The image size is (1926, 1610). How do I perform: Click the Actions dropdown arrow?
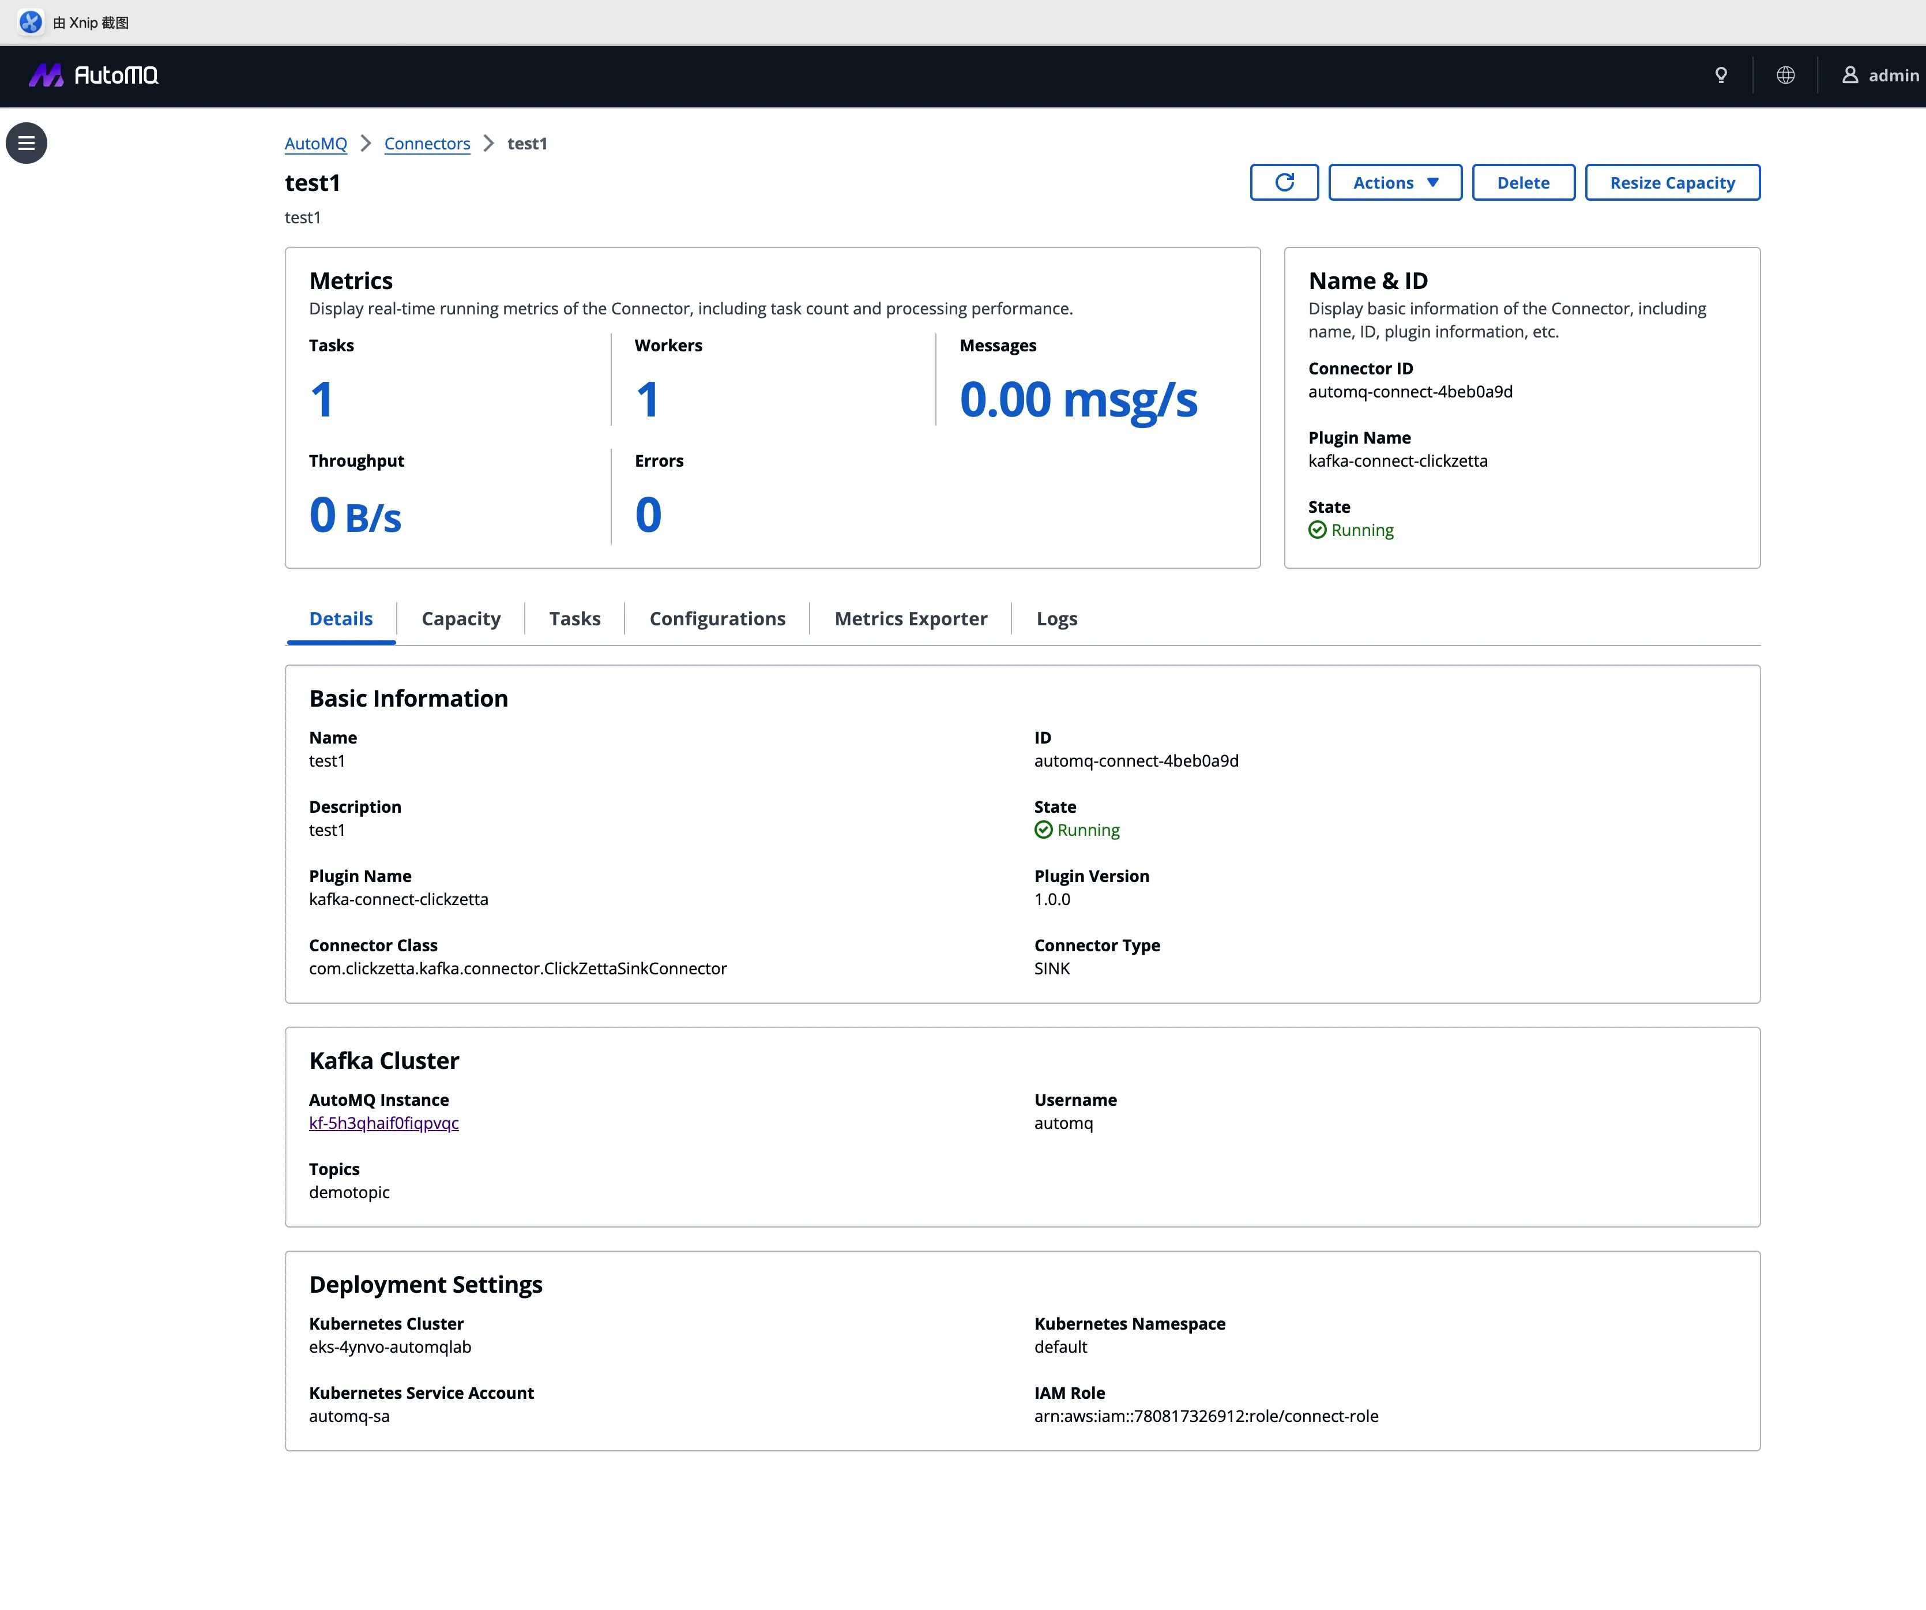point(1432,182)
